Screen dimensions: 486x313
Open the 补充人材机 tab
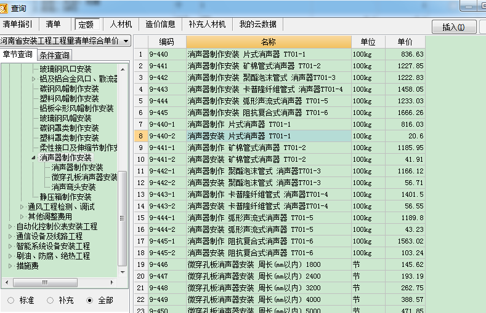(207, 24)
